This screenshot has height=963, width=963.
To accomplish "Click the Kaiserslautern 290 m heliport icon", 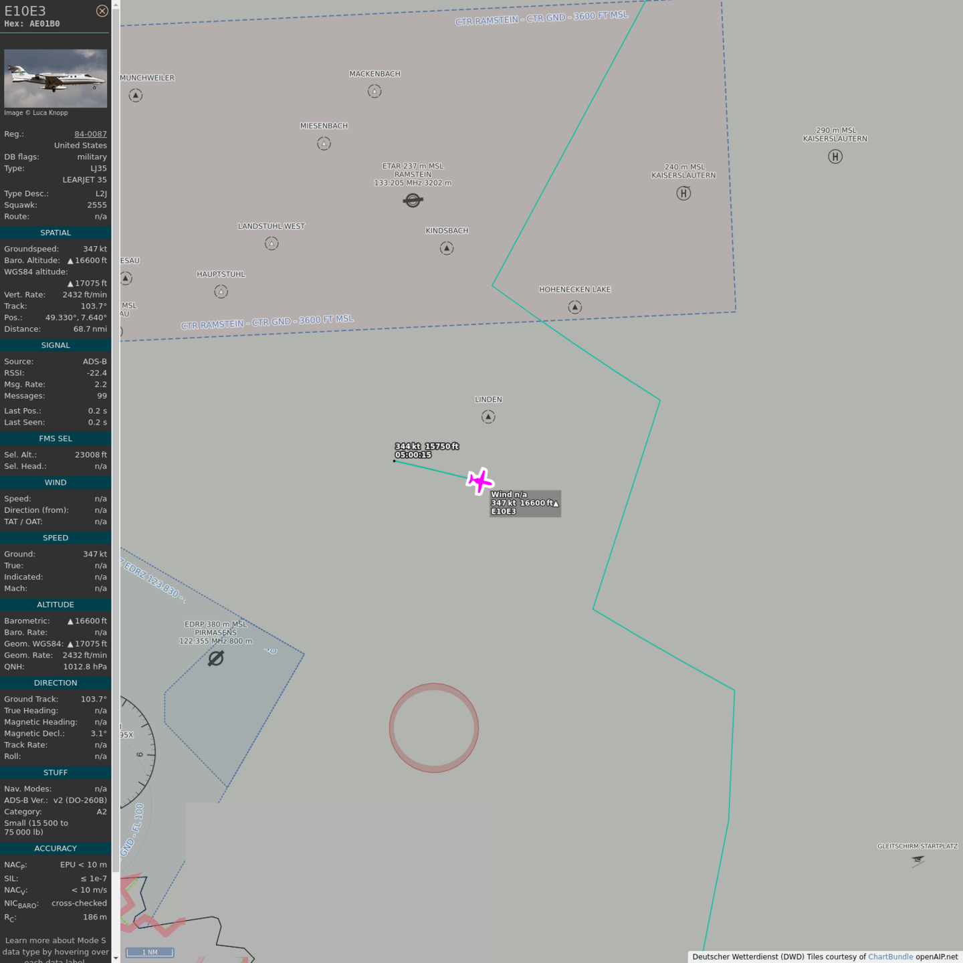I will pos(835,156).
